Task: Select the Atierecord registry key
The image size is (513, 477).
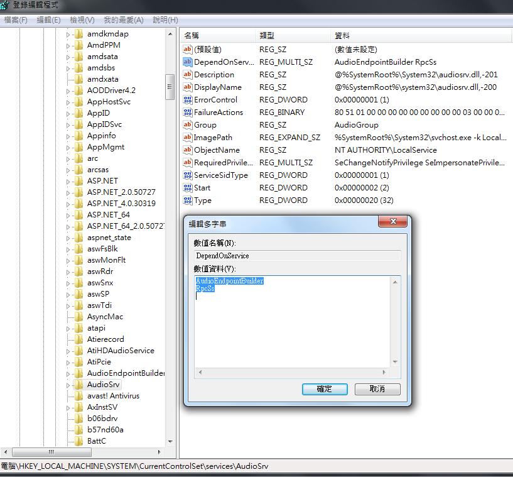Action: [x=105, y=339]
